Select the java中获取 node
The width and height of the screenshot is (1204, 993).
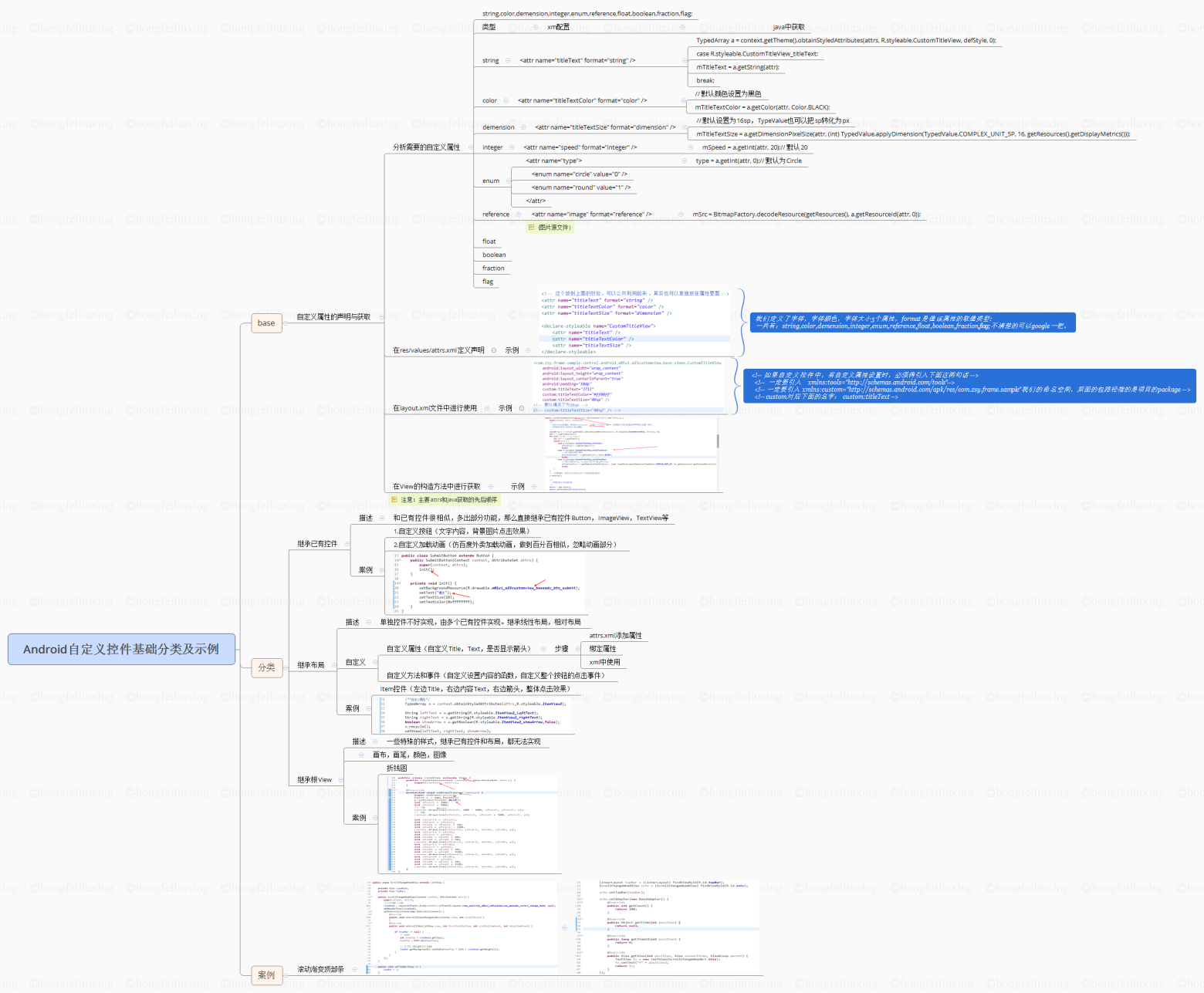(x=789, y=27)
